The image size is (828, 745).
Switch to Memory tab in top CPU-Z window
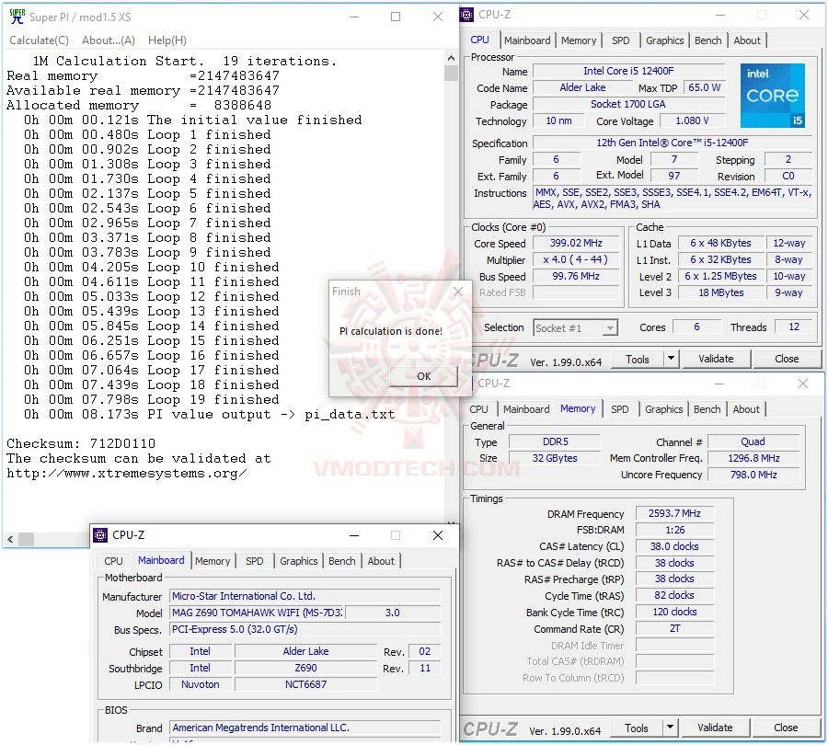[x=579, y=40]
